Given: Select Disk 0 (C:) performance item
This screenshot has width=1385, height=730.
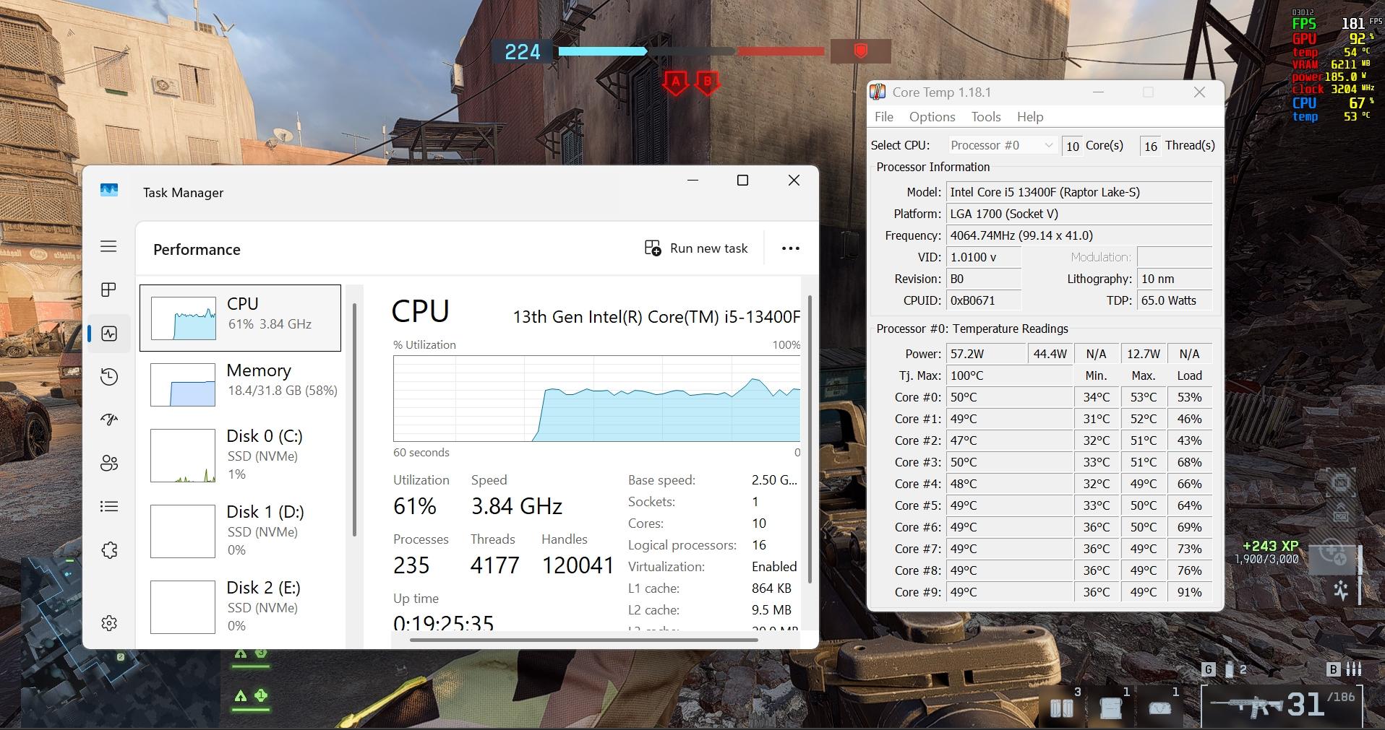Looking at the screenshot, I should pyautogui.click(x=240, y=455).
